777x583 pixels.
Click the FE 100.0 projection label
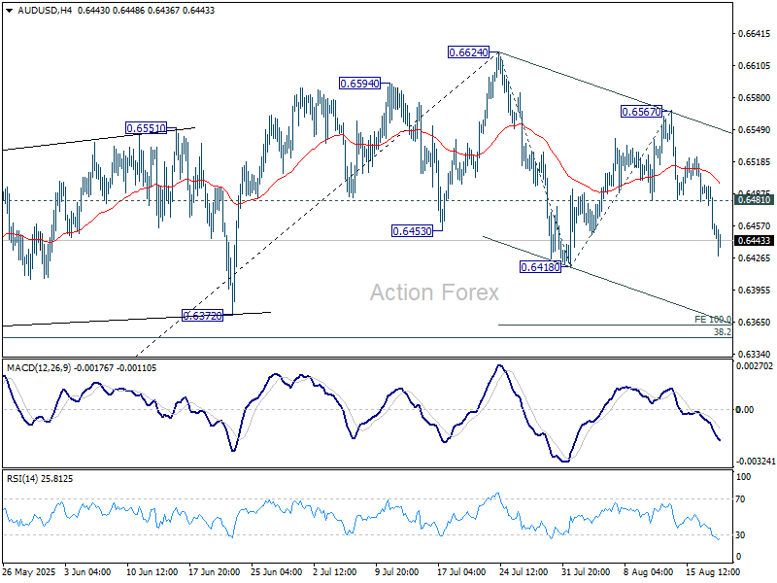[713, 320]
